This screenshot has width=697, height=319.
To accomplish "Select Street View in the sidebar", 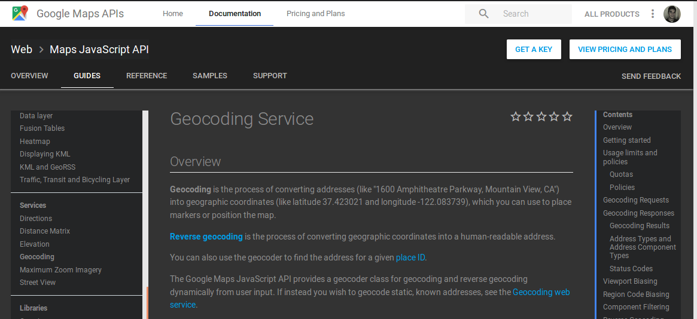I will pos(38,282).
